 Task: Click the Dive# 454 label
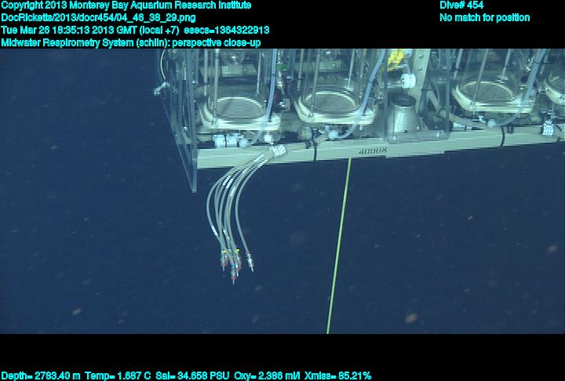pyautogui.click(x=461, y=5)
